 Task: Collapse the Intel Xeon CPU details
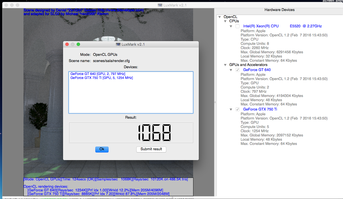click(231, 26)
